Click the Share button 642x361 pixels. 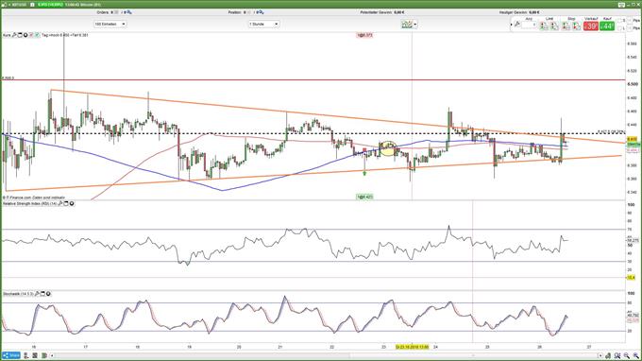[11, 355]
